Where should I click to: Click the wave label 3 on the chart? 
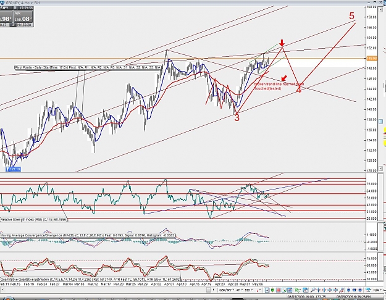(237, 118)
